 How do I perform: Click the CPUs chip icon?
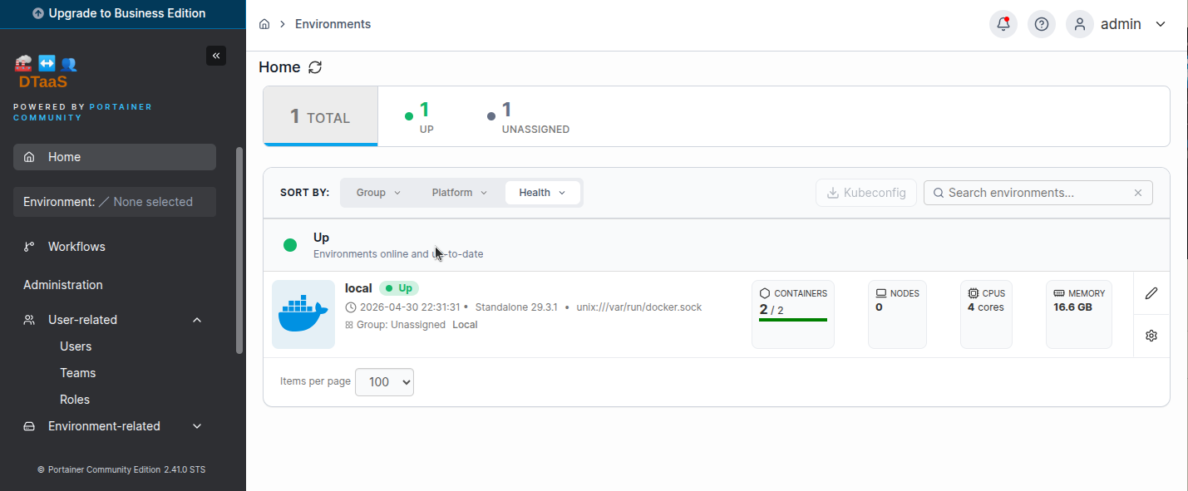pos(974,293)
